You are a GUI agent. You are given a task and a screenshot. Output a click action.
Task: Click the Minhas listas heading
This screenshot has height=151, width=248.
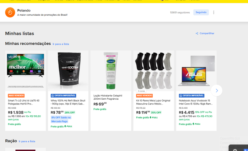(x=20, y=34)
